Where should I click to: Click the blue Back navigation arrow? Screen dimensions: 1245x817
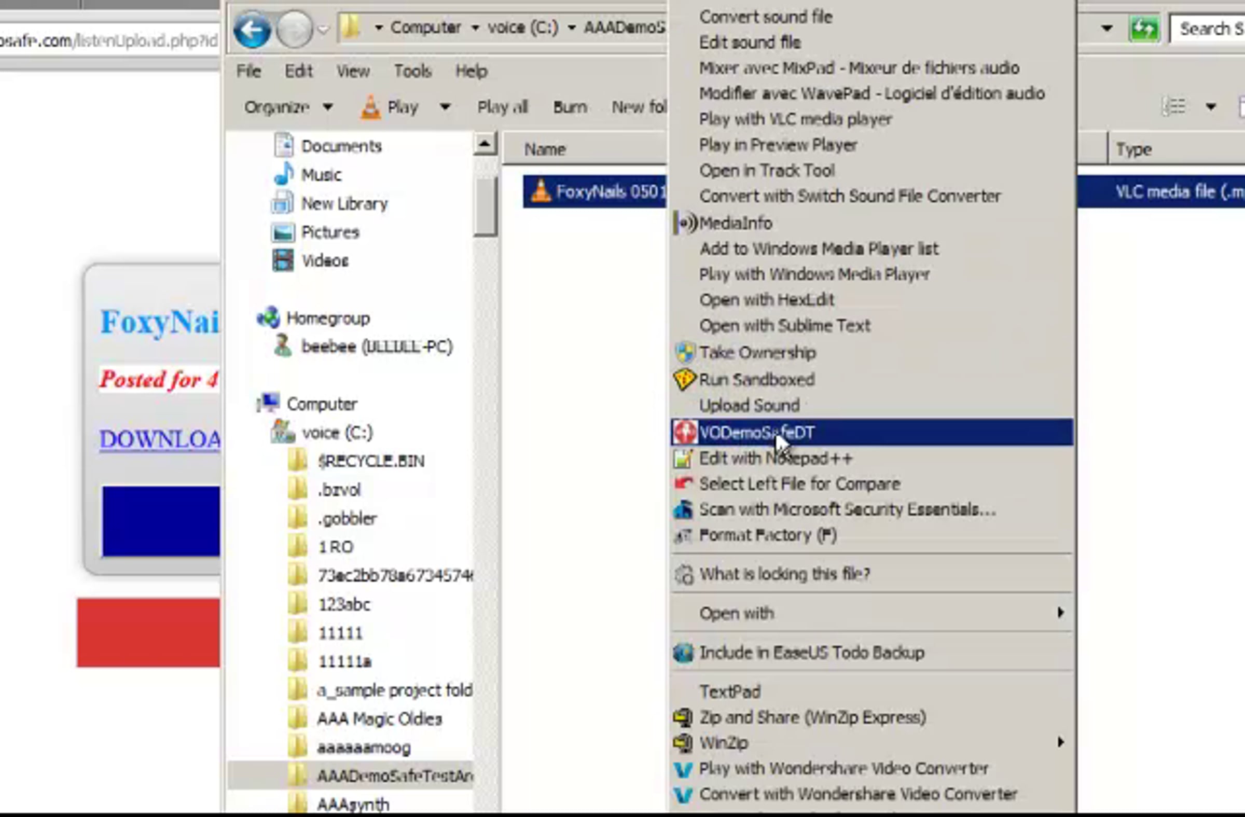(252, 29)
